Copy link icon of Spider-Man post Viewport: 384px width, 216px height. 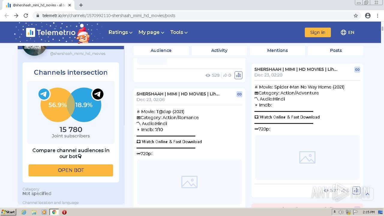357,70
